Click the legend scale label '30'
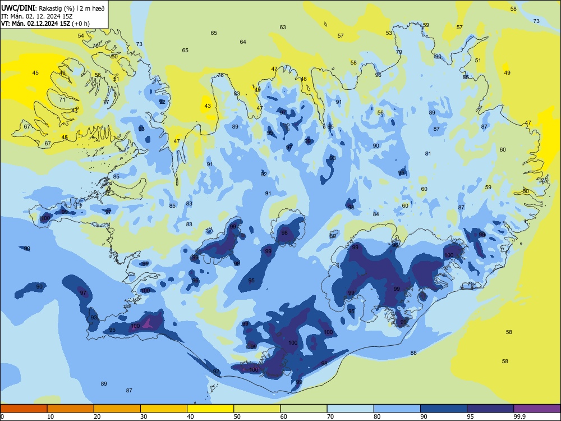This screenshot has width=561, height=421. [144, 417]
